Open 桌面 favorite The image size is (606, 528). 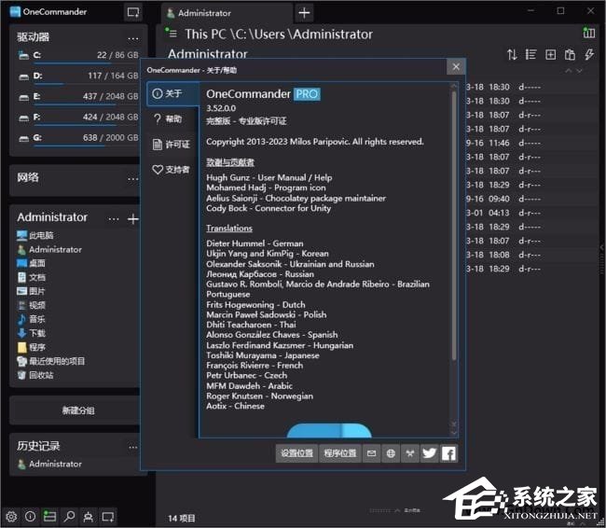[32, 263]
